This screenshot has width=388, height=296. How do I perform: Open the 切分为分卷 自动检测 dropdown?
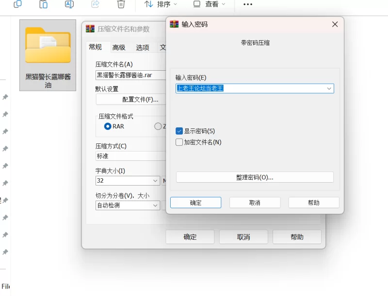pyautogui.click(x=128, y=205)
